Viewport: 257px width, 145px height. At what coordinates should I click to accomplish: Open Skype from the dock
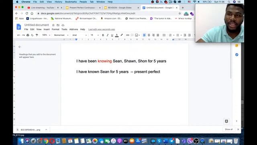159,141
